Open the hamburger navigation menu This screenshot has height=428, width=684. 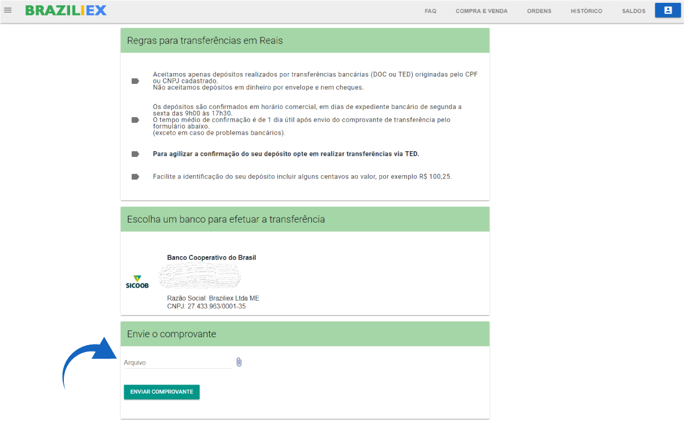point(8,10)
